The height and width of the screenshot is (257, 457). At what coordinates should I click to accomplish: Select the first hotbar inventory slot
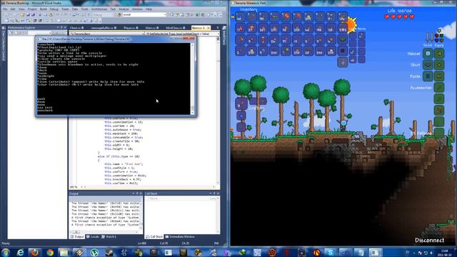point(241,17)
